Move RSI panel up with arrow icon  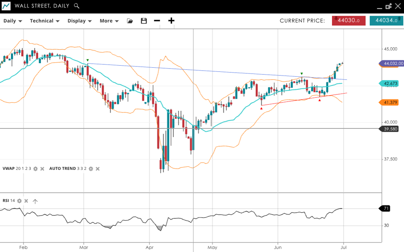click(x=35, y=201)
